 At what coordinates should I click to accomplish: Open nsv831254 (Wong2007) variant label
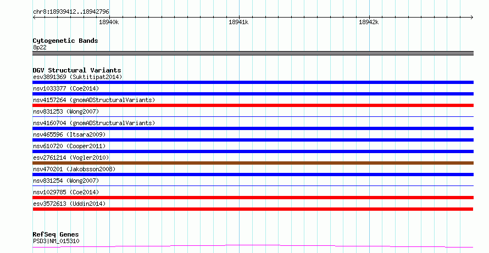pyautogui.click(x=66, y=181)
